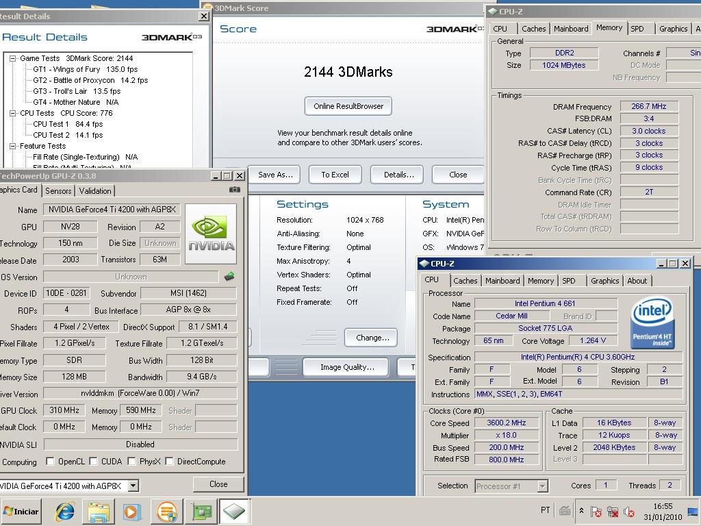Click the Change... settings button
701x526 pixels.
pyautogui.click(x=372, y=338)
